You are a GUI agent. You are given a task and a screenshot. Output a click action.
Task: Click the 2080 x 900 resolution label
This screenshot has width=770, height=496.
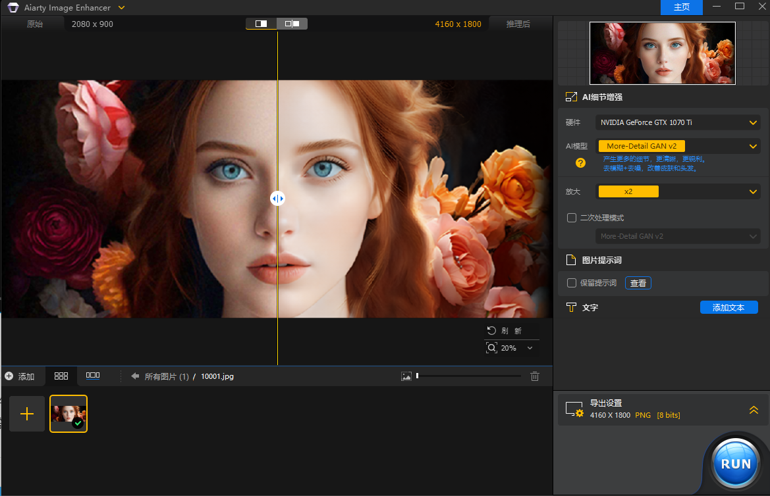point(92,24)
